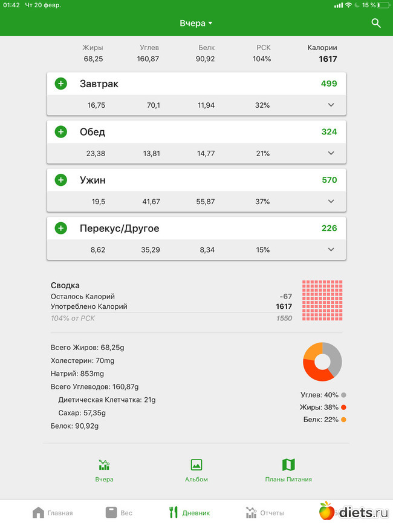
Task: Add food to Перекус/Другое with plus icon
Action: (61, 228)
